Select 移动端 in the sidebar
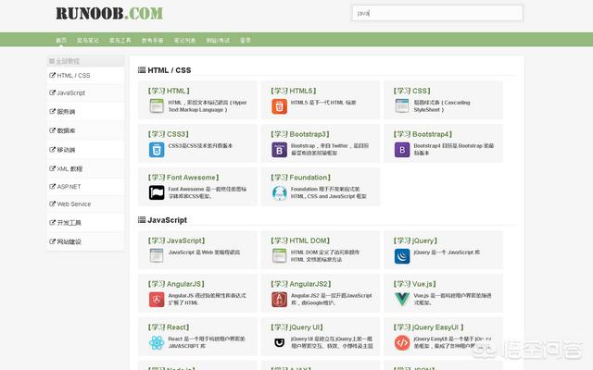 pos(66,150)
